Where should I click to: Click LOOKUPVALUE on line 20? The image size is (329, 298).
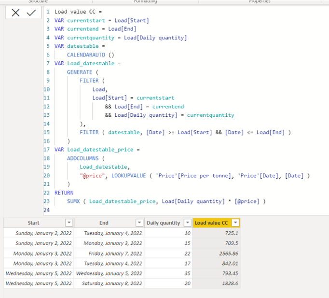128,176
